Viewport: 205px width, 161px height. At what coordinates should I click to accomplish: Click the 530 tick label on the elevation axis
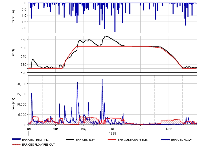(x=24, y=65)
